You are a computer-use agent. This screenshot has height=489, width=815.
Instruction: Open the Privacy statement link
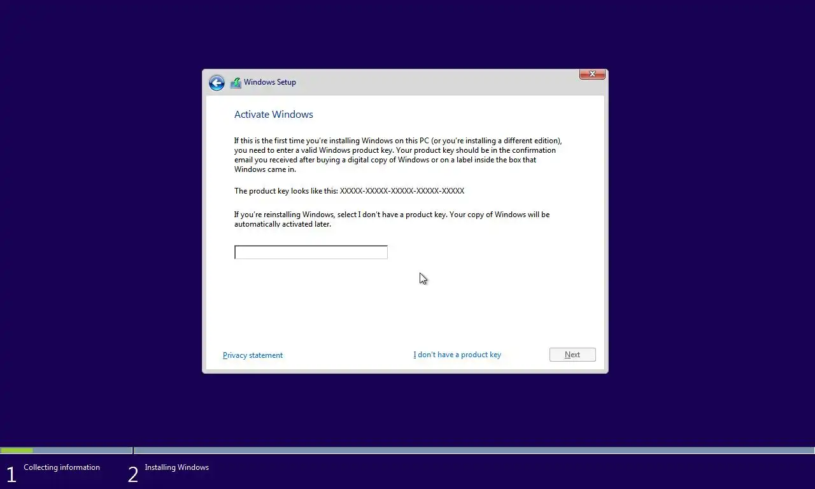click(253, 355)
